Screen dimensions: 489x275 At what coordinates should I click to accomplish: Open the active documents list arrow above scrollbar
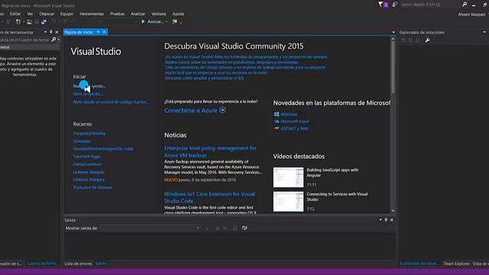point(393,32)
